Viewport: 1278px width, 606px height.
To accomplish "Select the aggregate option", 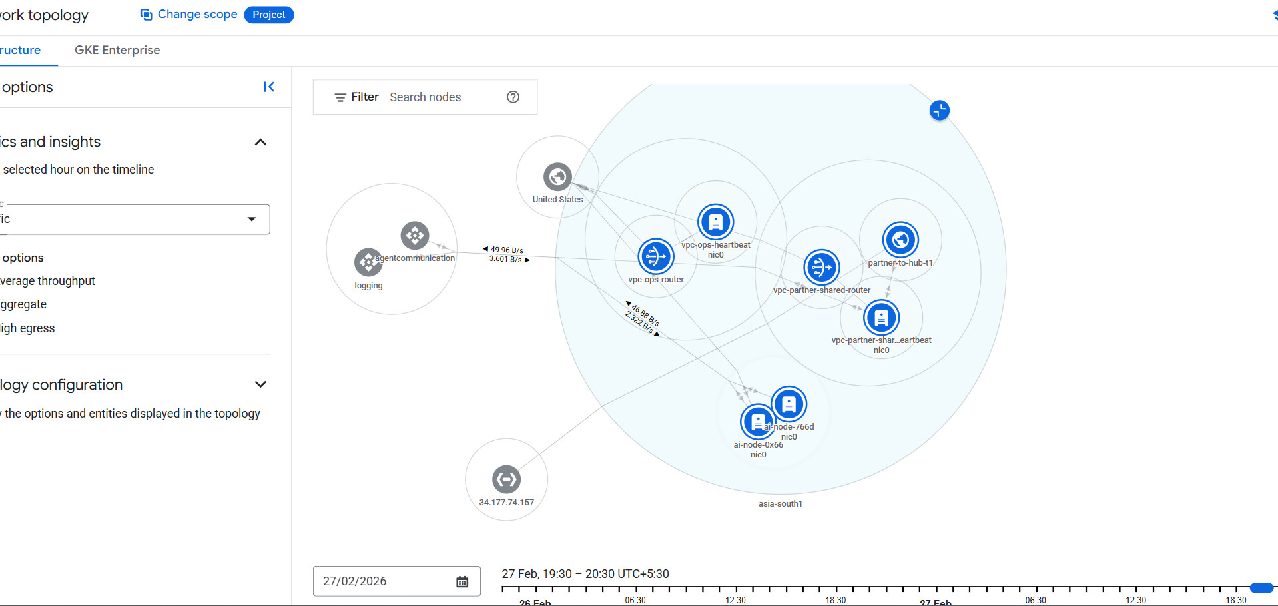I will coord(24,304).
